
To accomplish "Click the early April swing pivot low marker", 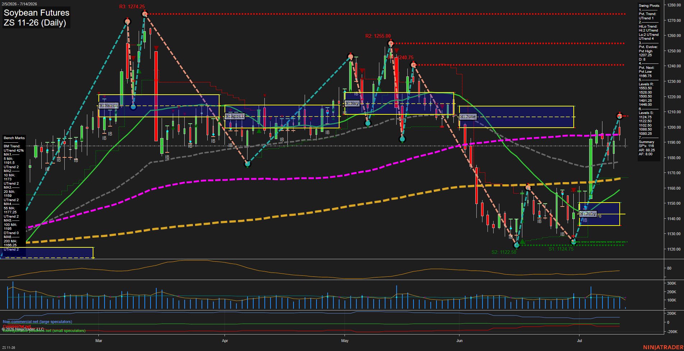I will tap(247, 164).
